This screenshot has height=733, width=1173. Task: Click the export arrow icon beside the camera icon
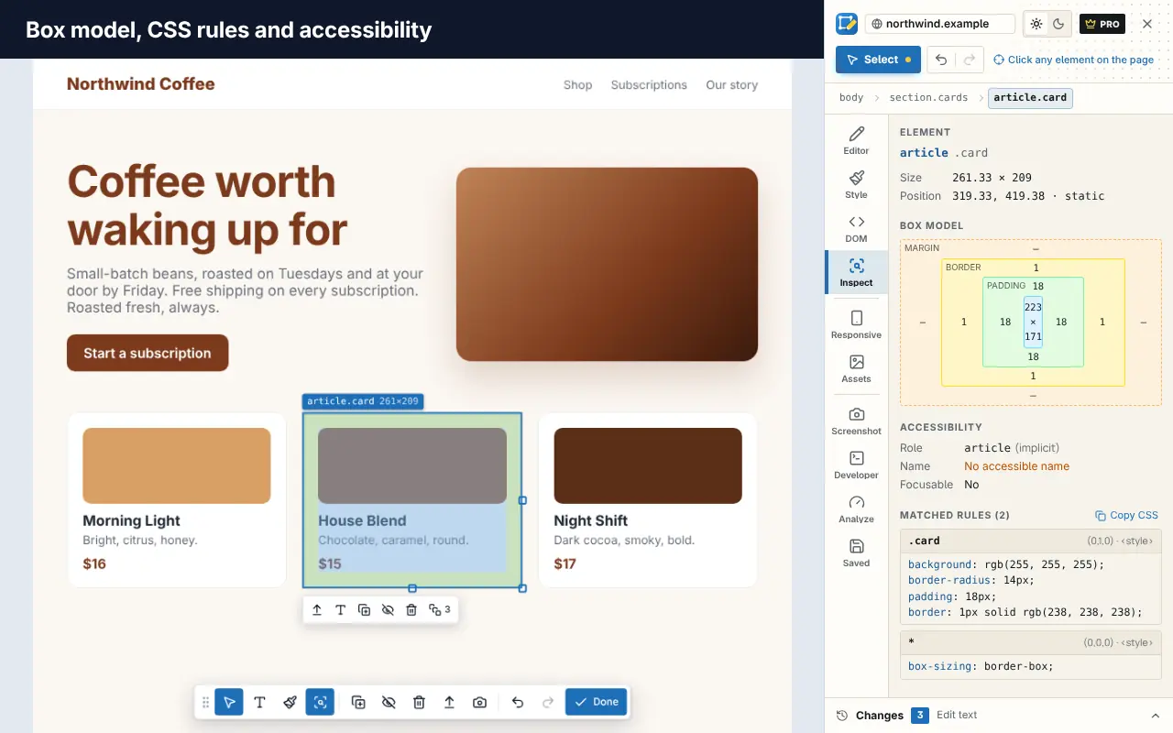pyautogui.click(x=449, y=702)
